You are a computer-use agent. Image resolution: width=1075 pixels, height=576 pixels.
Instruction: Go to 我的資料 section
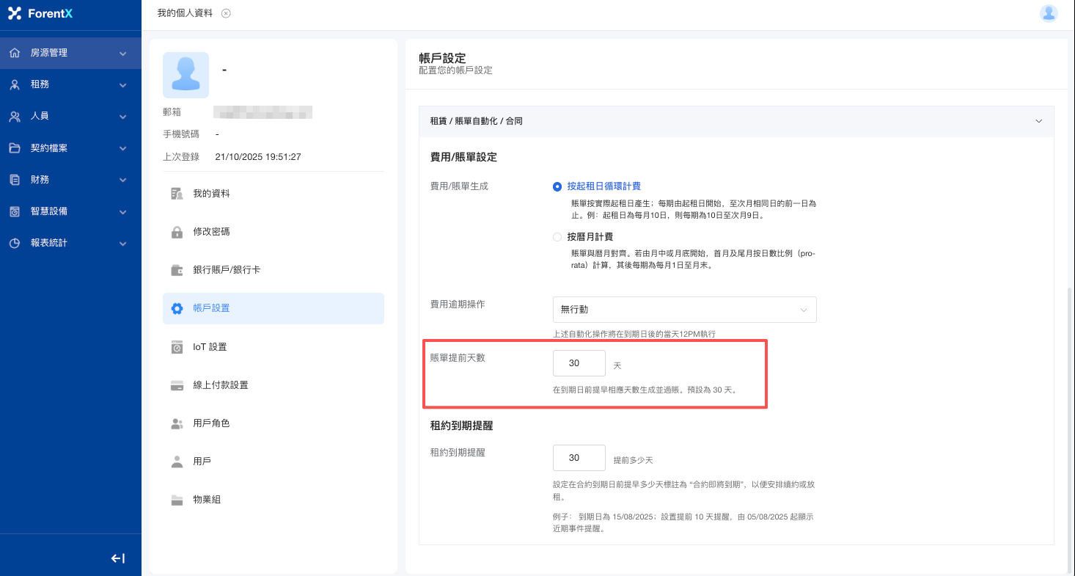(211, 194)
